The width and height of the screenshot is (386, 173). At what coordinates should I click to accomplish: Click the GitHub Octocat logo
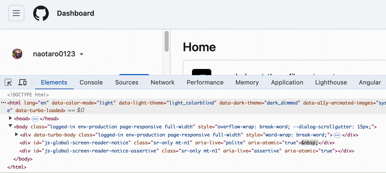[x=41, y=13]
